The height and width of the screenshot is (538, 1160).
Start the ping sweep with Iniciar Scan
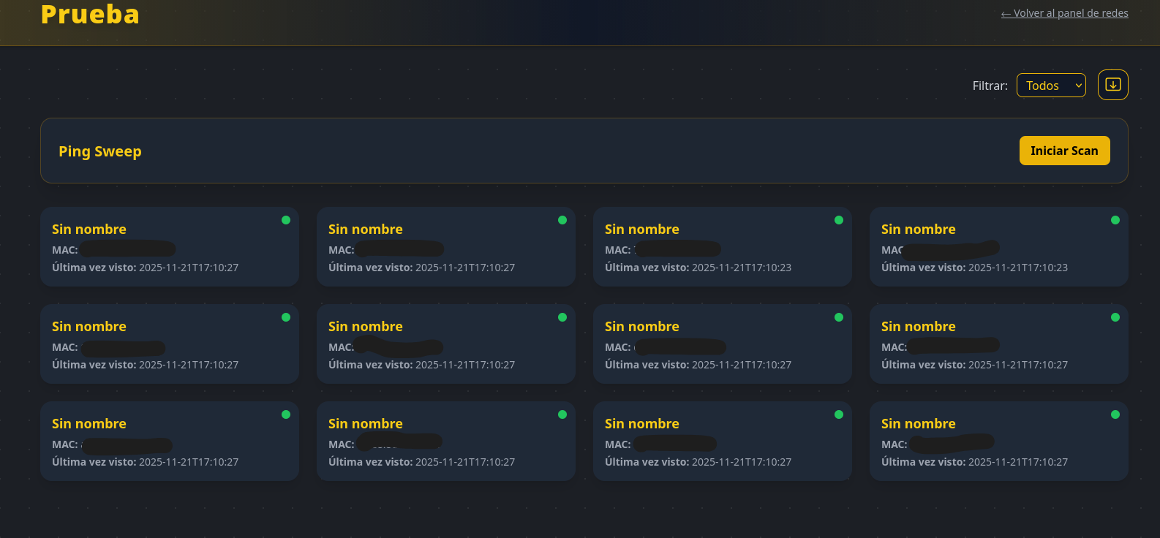click(1064, 151)
